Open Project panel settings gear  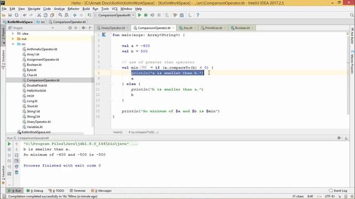(83, 28)
